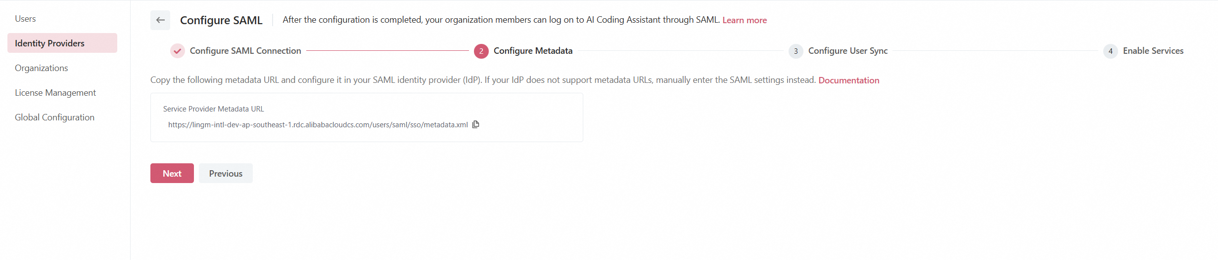Copy the Service Provider Metadata URL
1218x260 pixels.
[x=476, y=124]
